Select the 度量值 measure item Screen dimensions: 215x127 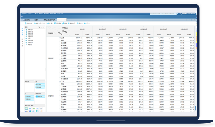click(x=30, y=45)
